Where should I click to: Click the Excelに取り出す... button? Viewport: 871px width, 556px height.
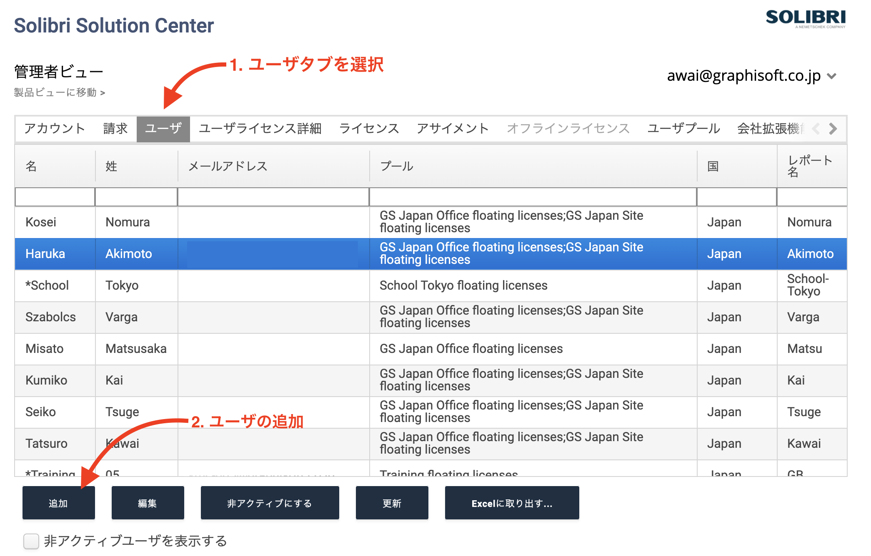coord(512,503)
